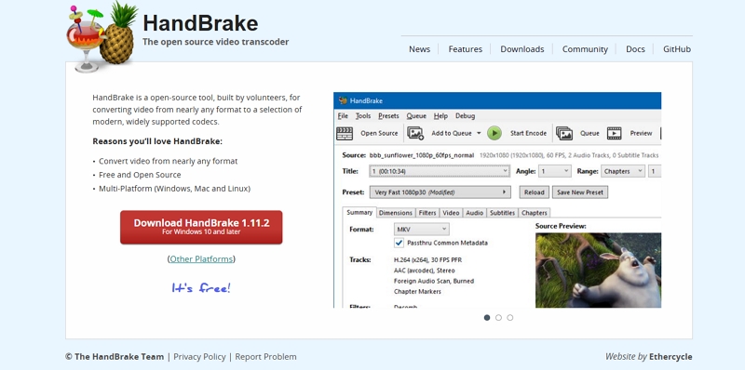Screen dimensions: 745x370
Task: Click the Save New Preset button
Action: click(579, 192)
